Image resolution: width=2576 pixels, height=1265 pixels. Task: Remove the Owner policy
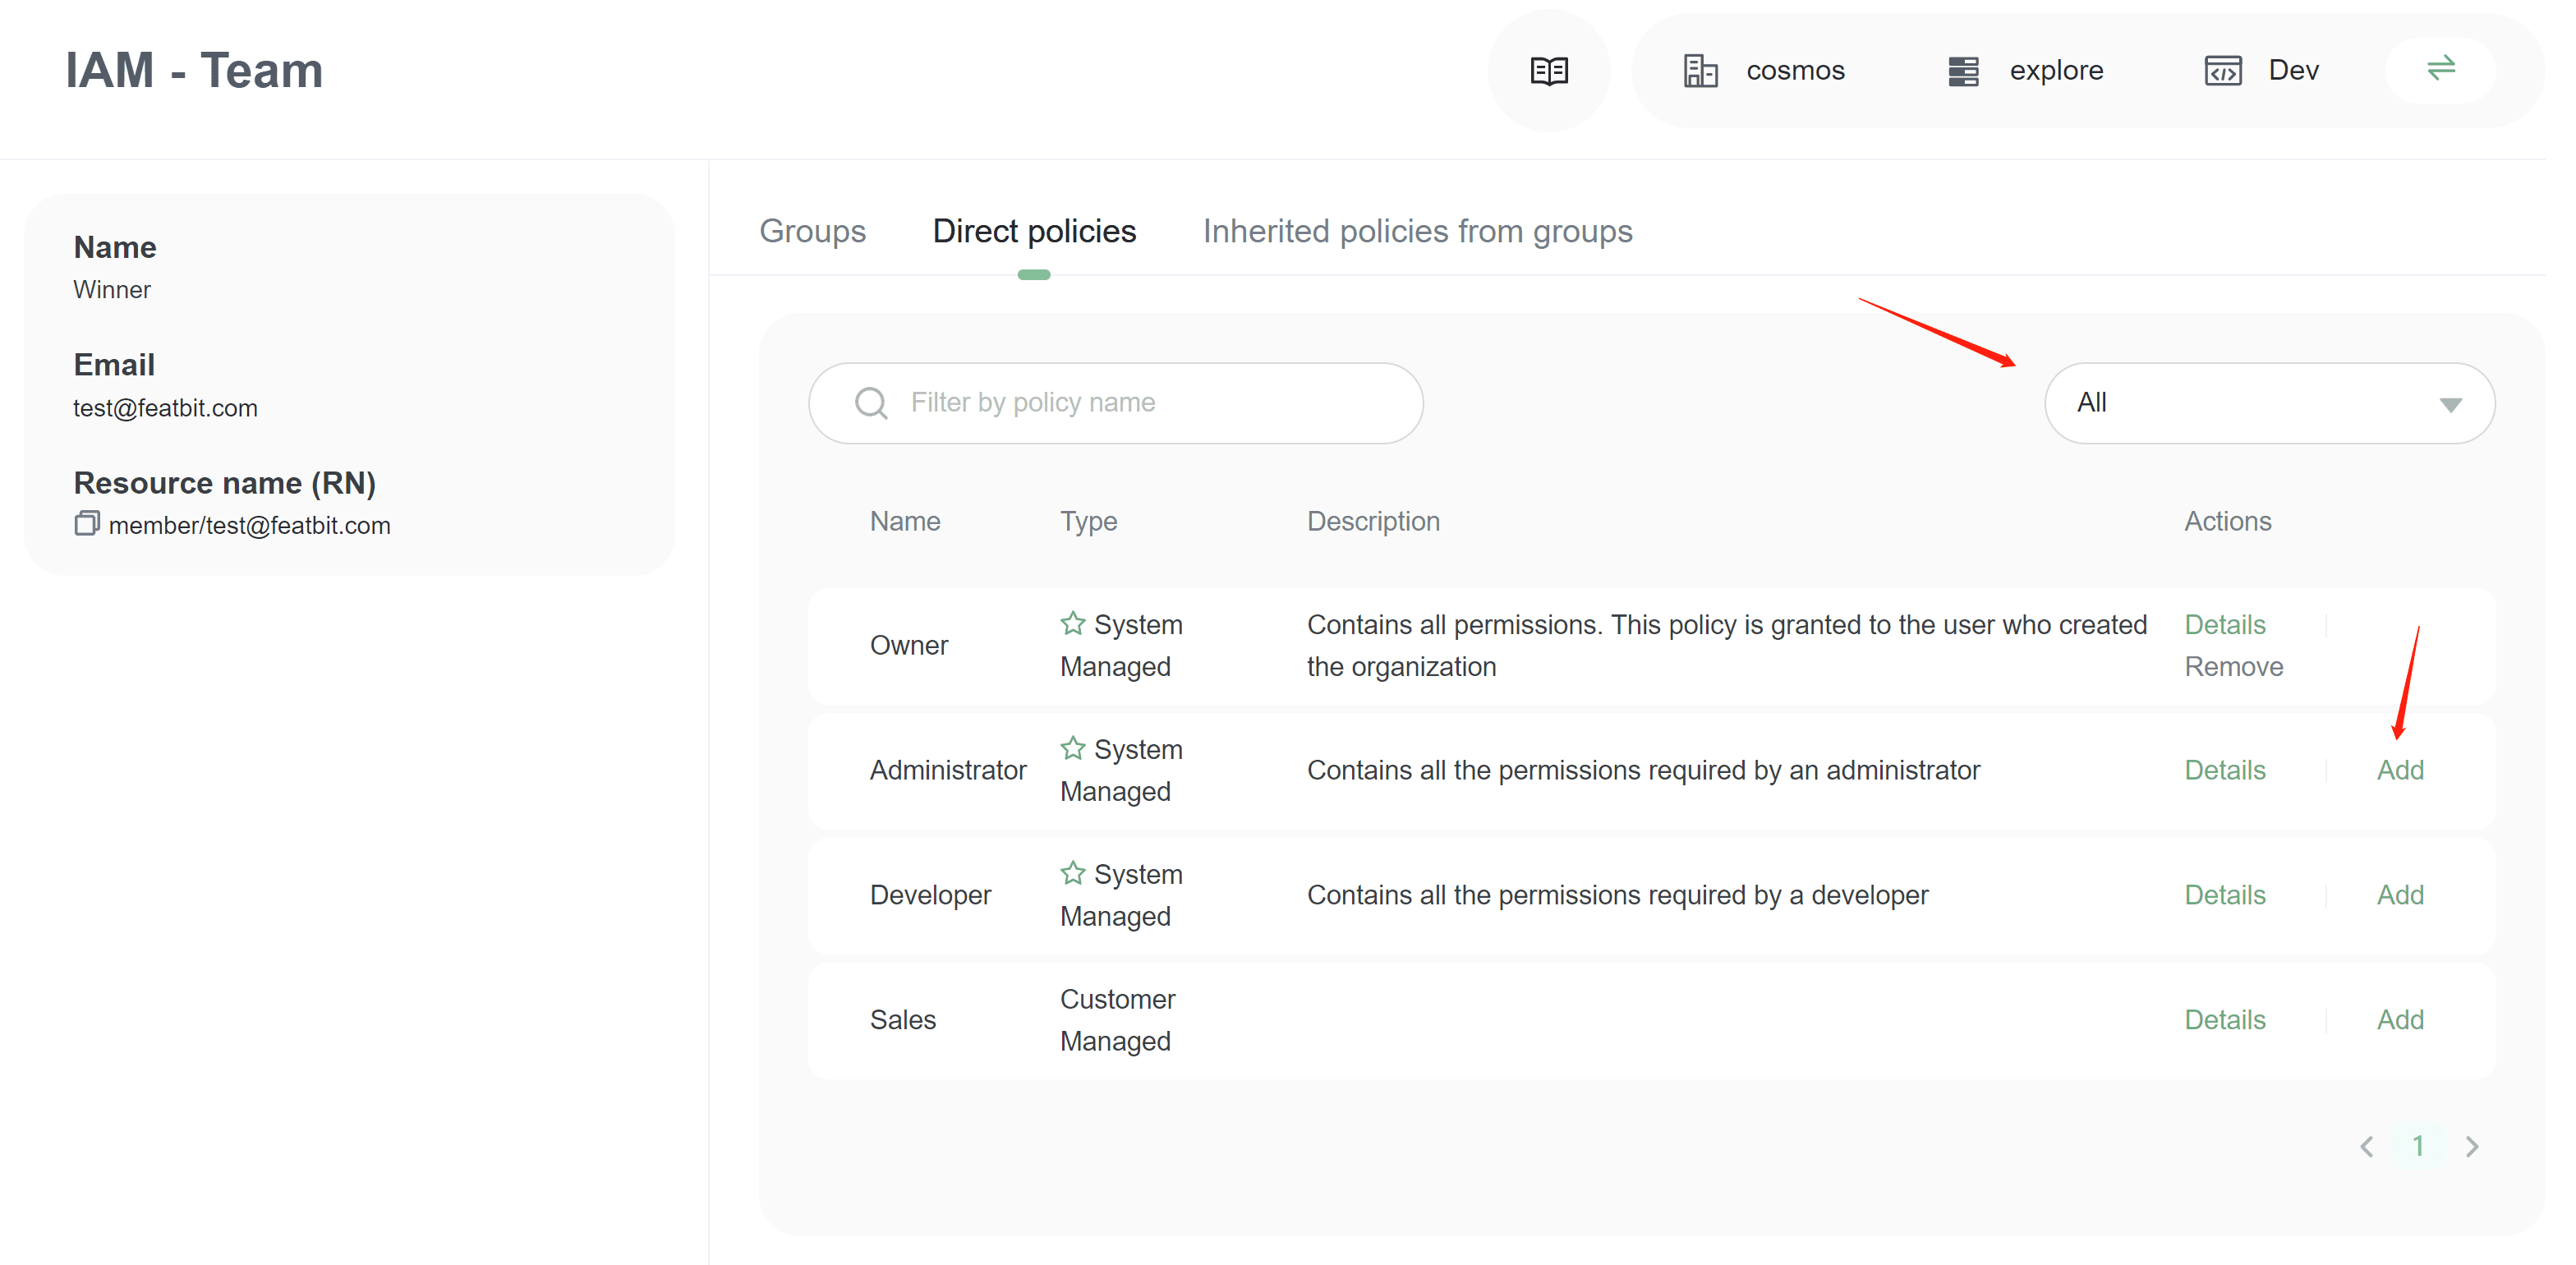pyautogui.click(x=2233, y=667)
